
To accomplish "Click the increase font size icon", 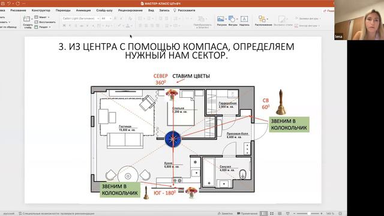I will [x=115, y=19].
